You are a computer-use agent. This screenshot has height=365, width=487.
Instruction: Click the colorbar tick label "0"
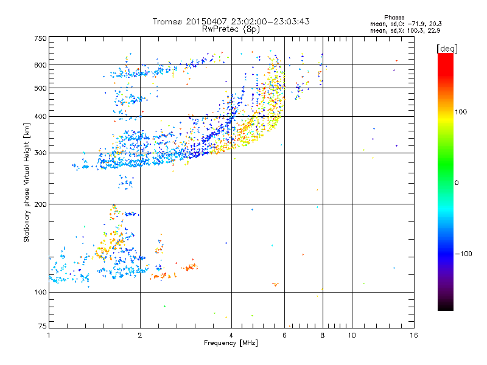coord(457,182)
